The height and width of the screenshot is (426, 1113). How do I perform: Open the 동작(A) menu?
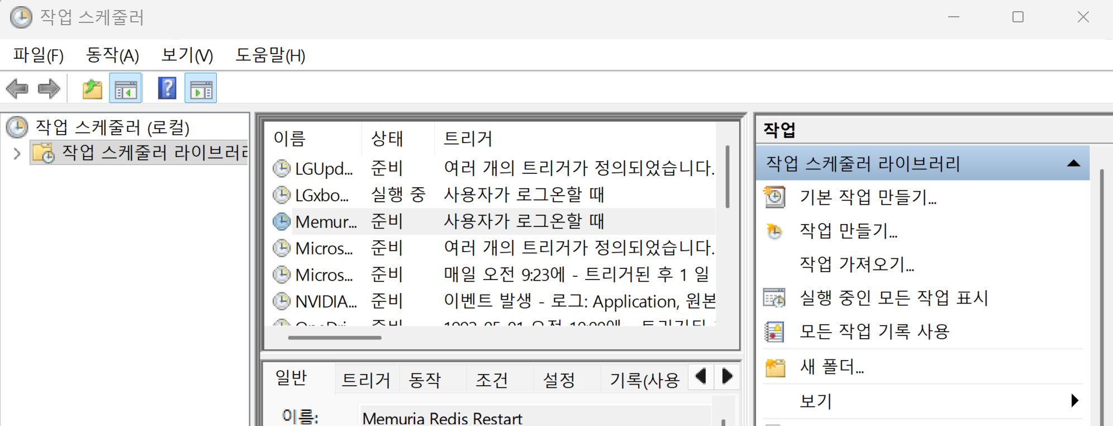pos(112,55)
